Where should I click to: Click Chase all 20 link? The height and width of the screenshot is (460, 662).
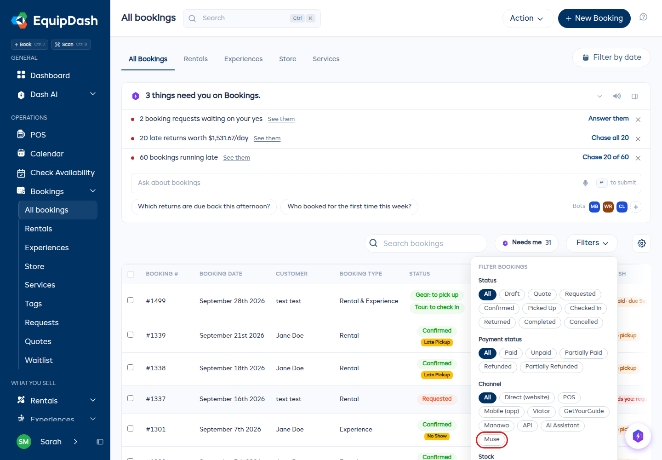coord(610,138)
